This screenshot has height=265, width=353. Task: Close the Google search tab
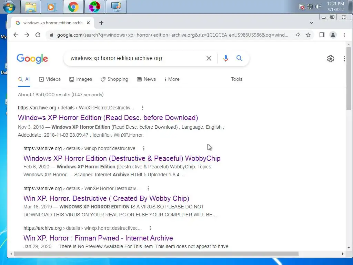pyautogui.click(x=88, y=23)
